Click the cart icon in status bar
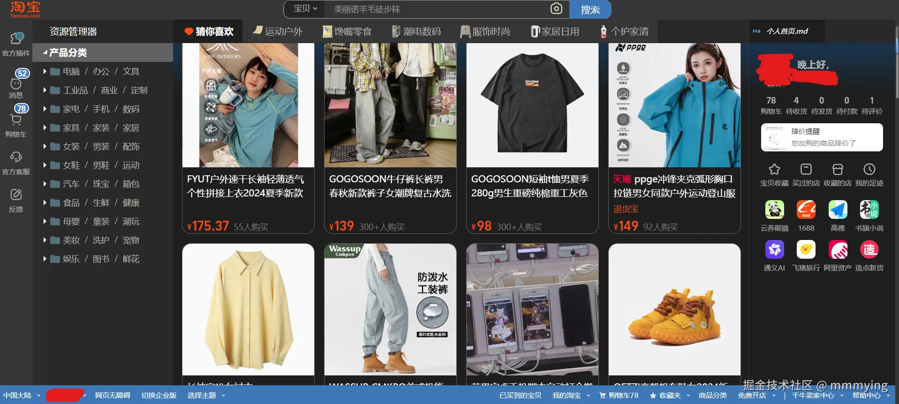This screenshot has height=404, width=899. point(603,396)
